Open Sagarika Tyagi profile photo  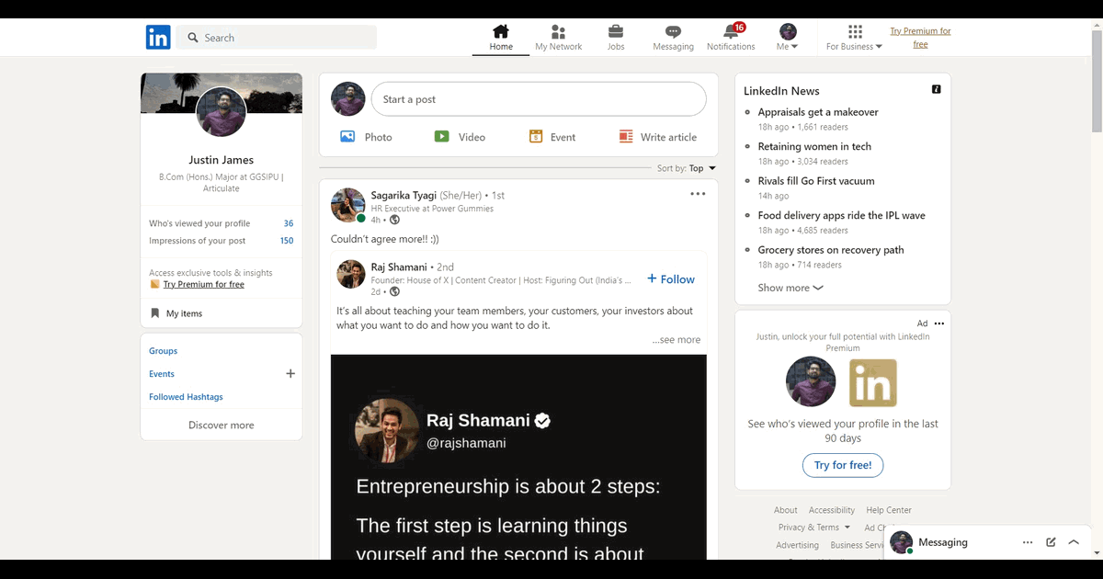click(x=348, y=206)
